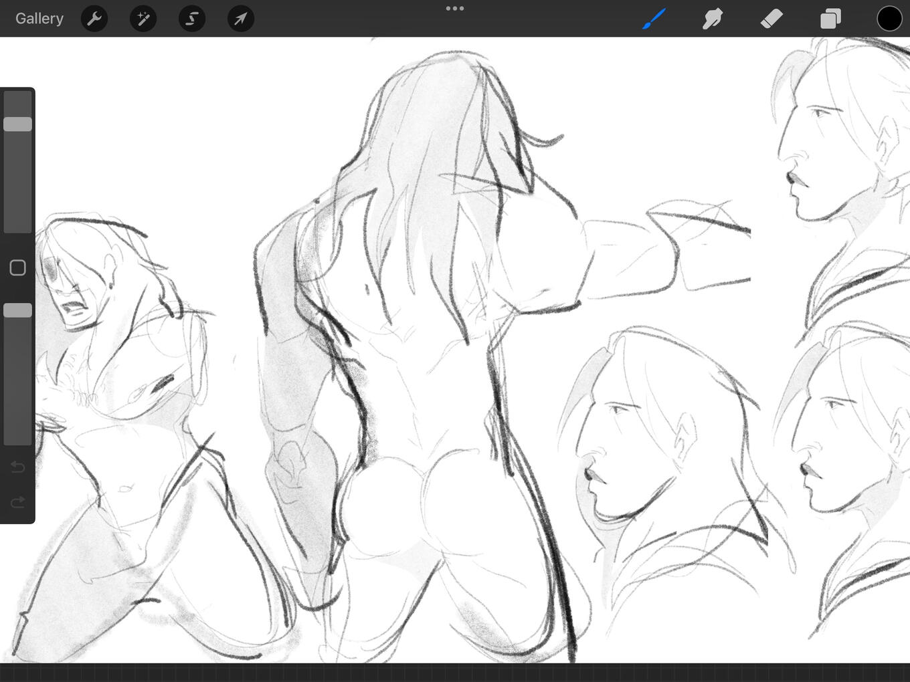
Task: Open the Layers panel
Action: tap(830, 19)
